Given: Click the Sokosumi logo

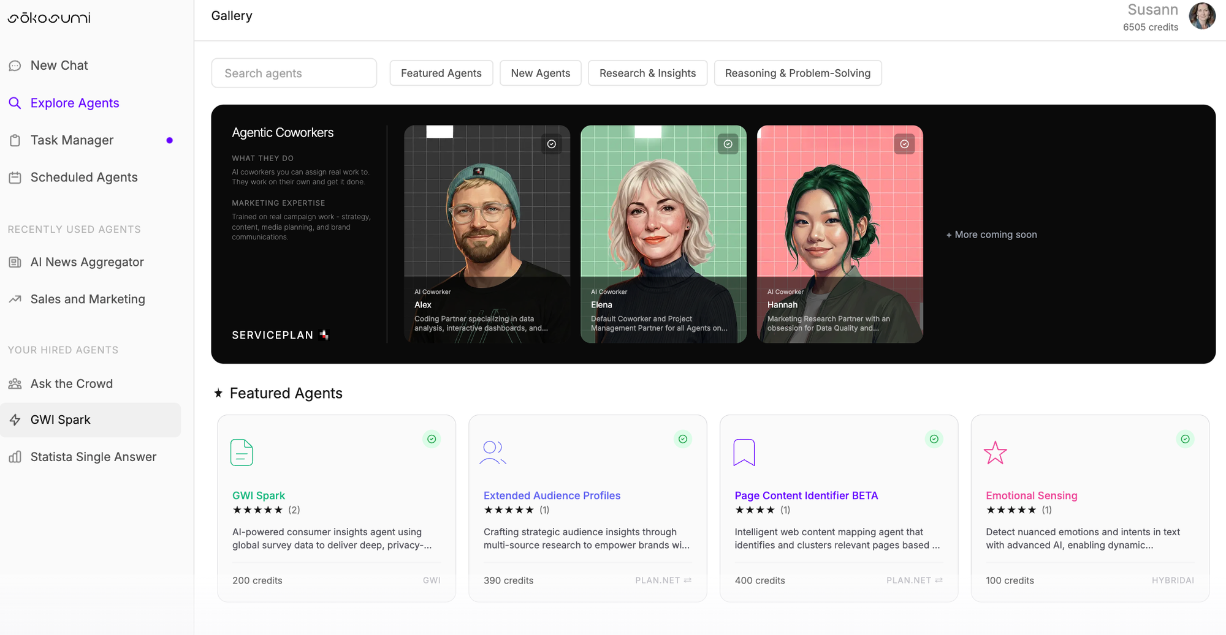Looking at the screenshot, I should tap(49, 18).
